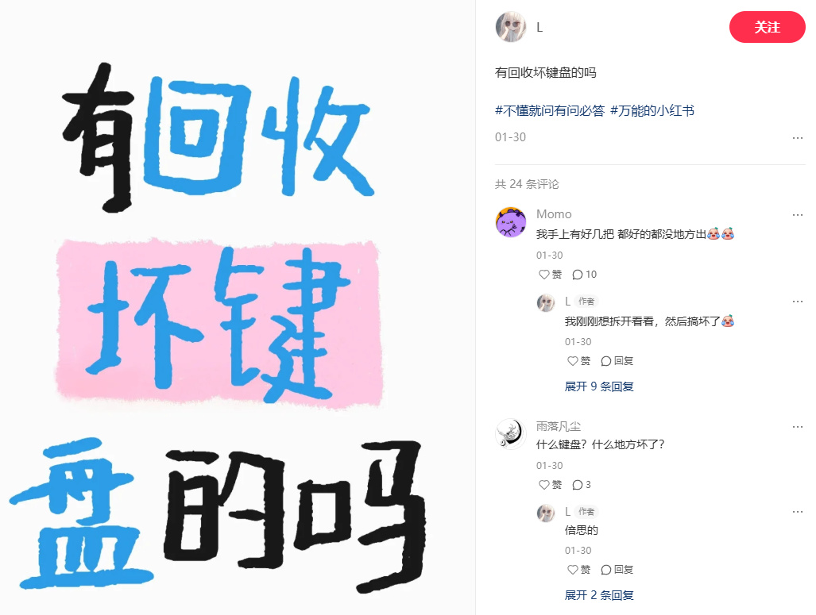816x615 pixels.
Task: Like 雨落凡尘's comment with the heart icon
Action: (x=550, y=485)
